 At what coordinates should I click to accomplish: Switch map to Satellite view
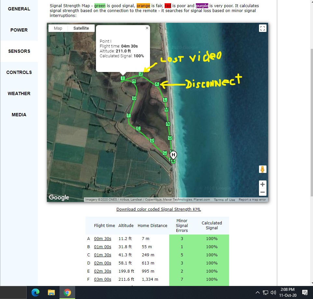[81, 28]
